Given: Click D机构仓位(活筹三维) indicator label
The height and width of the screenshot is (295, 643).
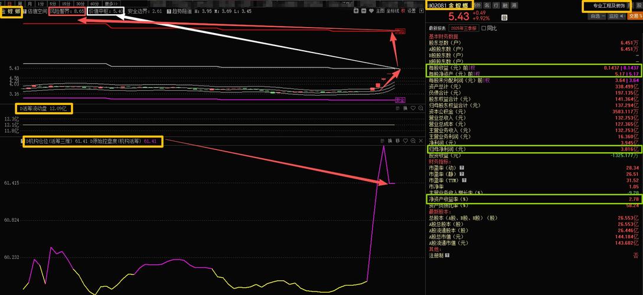Looking at the screenshot, I should coord(50,142).
